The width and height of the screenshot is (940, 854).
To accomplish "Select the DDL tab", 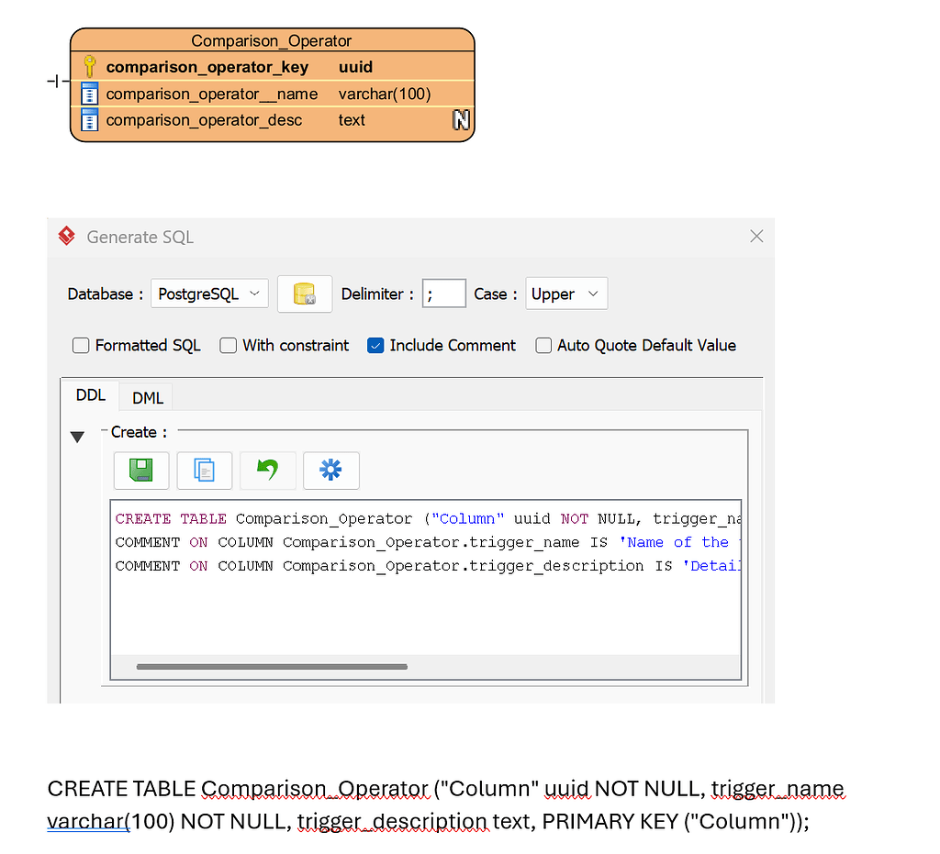I will point(91,394).
